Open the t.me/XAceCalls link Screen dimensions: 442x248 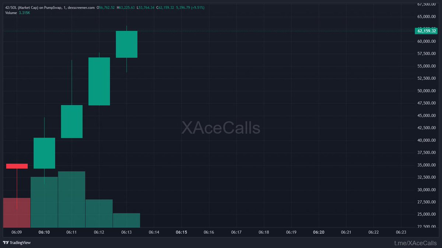pyautogui.click(x=415, y=242)
